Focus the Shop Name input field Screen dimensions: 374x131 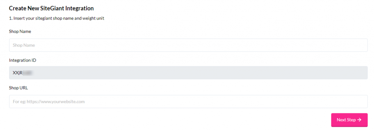pos(188,45)
